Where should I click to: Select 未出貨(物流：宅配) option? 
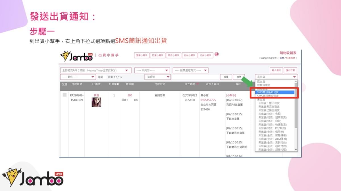click(275, 114)
